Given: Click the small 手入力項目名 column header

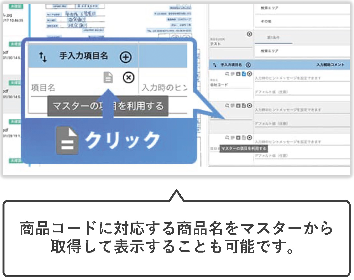Looking at the screenshot, I should point(231,65).
